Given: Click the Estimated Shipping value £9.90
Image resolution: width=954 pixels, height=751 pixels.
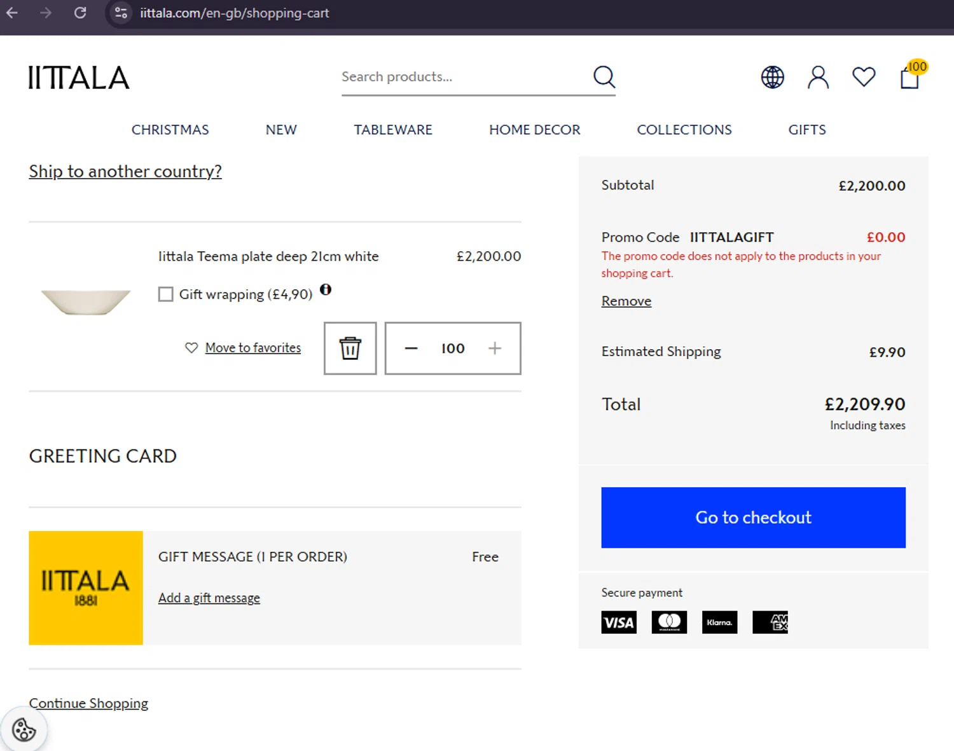Looking at the screenshot, I should click(x=887, y=352).
